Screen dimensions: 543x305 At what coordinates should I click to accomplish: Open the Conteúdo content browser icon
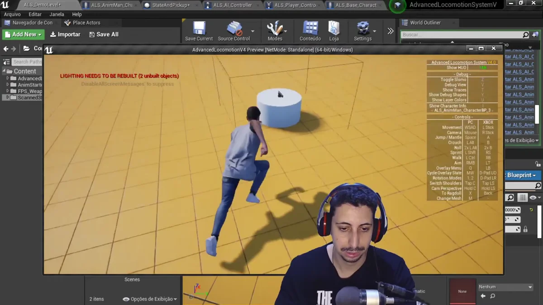pyautogui.click(x=310, y=28)
